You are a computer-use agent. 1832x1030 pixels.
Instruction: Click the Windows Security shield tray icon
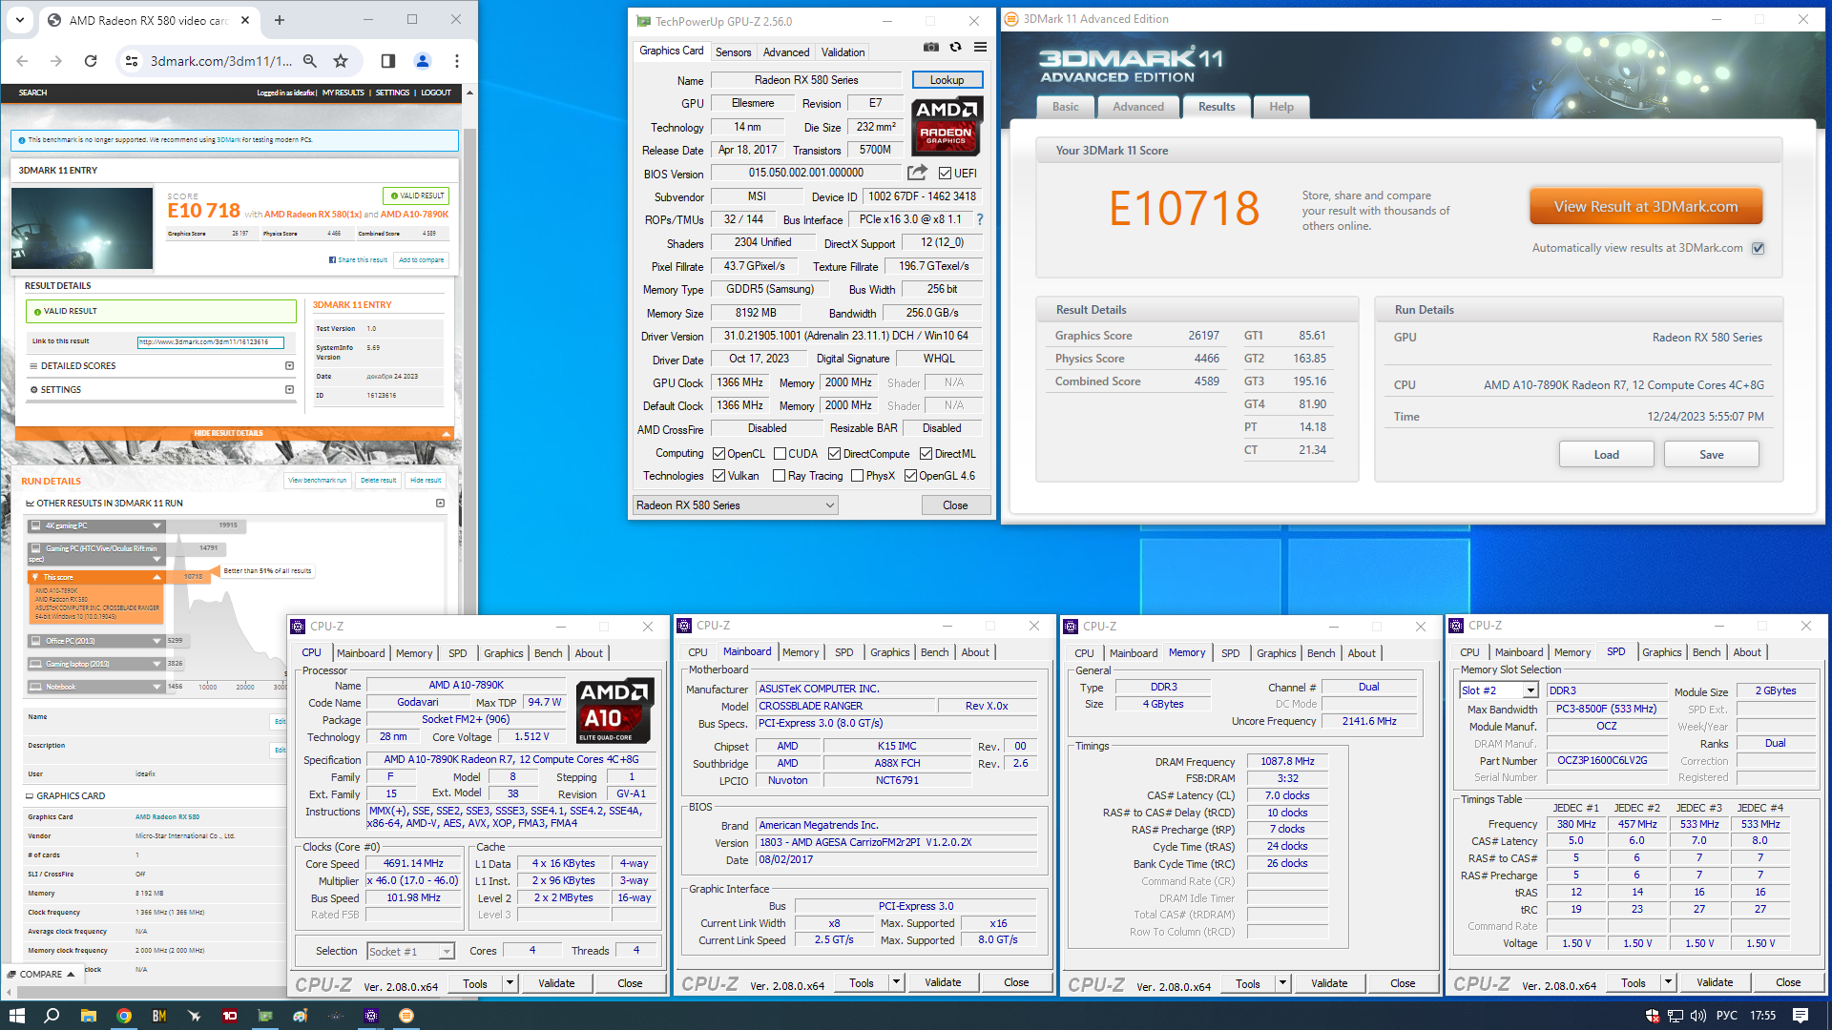(1653, 1016)
